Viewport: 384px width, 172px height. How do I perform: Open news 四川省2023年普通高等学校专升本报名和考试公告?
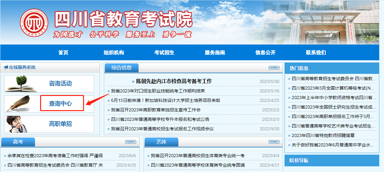point(160,119)
